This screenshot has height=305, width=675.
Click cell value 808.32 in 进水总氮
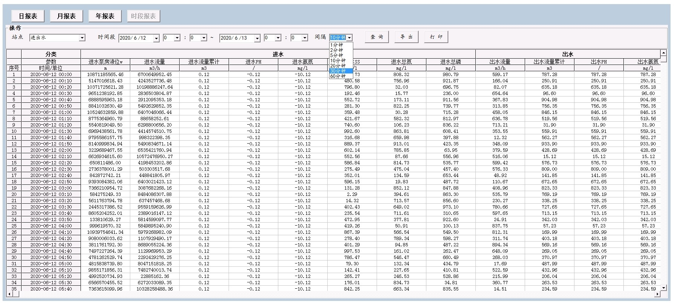(x=401, y=75)
